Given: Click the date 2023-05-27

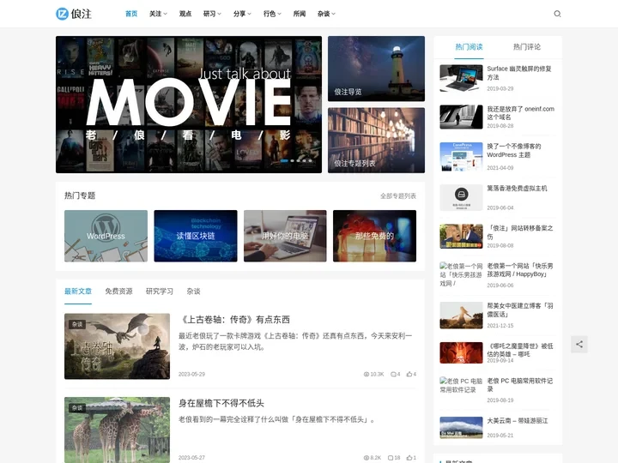Looking at the screenshot, I should point(191,458).
